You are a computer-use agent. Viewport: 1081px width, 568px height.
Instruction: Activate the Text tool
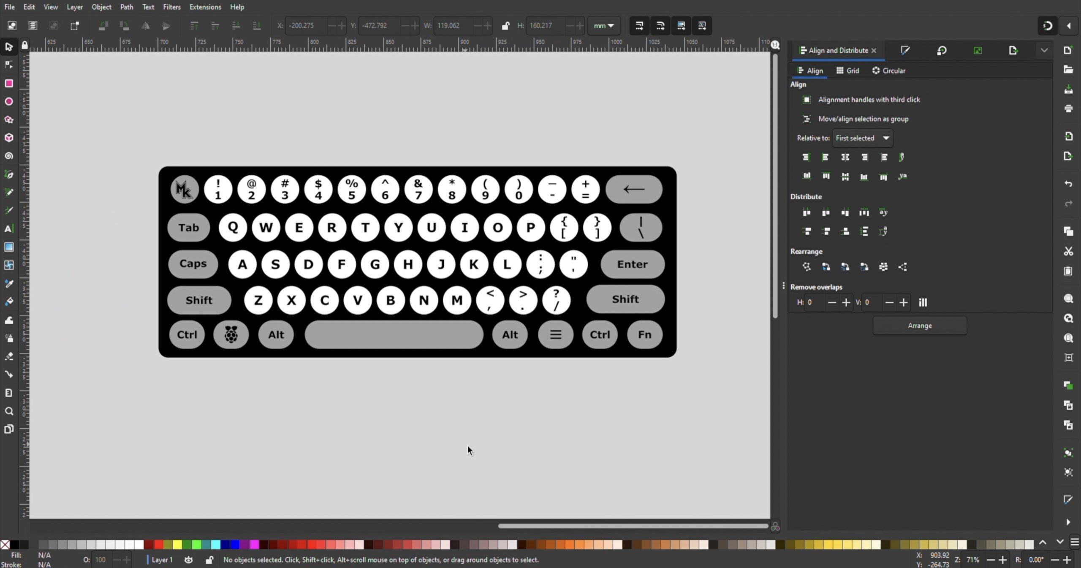click(9, 228)
